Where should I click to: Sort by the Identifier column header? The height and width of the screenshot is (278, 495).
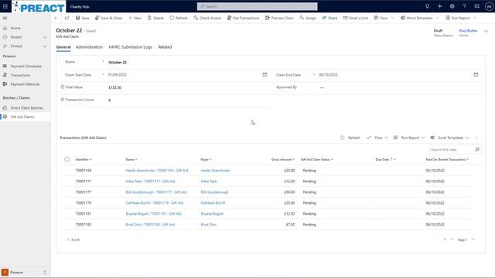pyautogui.click(x=84, y=160)
